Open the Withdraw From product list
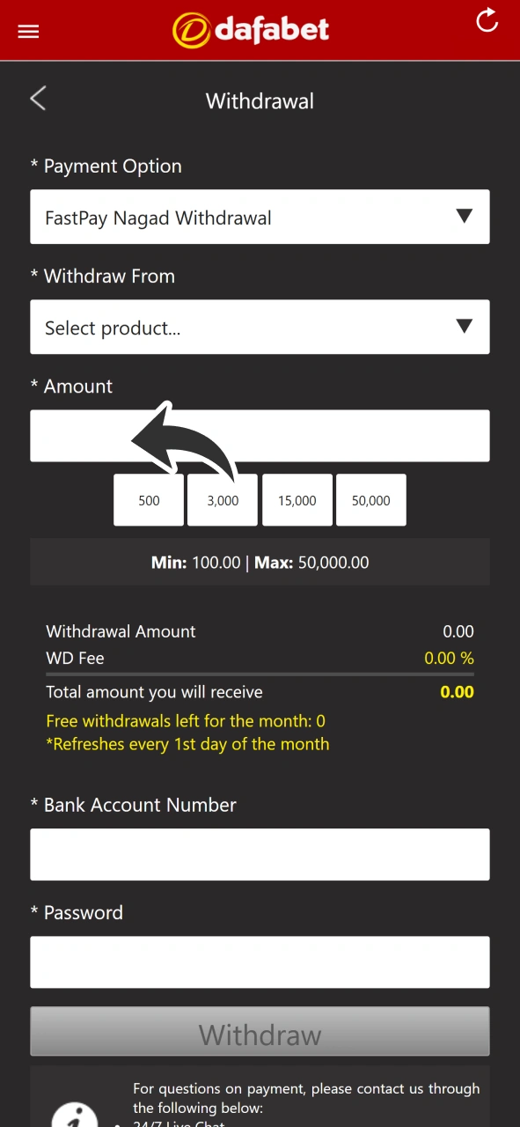This screenshot has height=1127, width=520. coord(260,327)
